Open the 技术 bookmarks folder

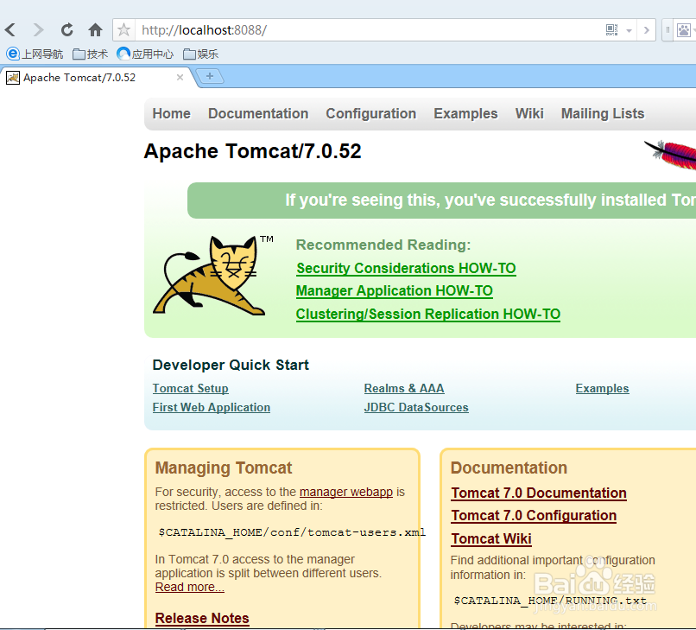(x=90, y=54)
